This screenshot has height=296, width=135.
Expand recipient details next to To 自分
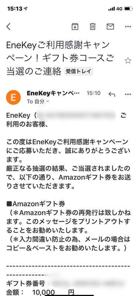48,101
